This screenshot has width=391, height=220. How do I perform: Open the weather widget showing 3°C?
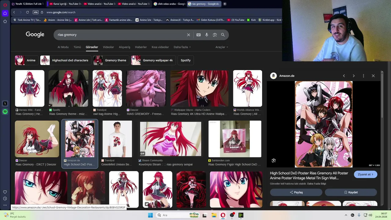pyautogui.click(x=15, y=215)
